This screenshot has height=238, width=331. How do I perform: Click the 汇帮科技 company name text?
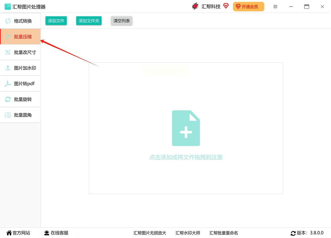pyautogui.click(x=211, y=7)
